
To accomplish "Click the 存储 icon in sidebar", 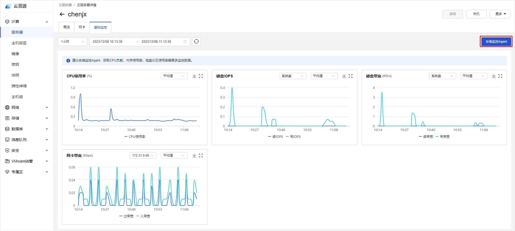I will click(7, 118).
